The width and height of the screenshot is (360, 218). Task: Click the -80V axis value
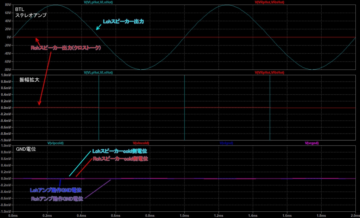(8, 70)
